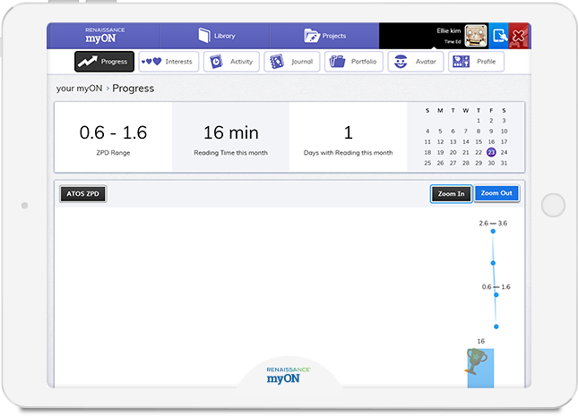The height and width of the screenshot is (416, 578).
Task: Click the myON logo at bottom center
Action: tap(289, 375)
